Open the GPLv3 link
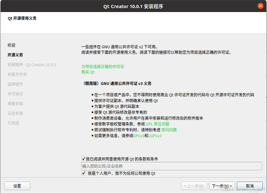The height and width of the screenshot is (194, 267). point(139,136)
